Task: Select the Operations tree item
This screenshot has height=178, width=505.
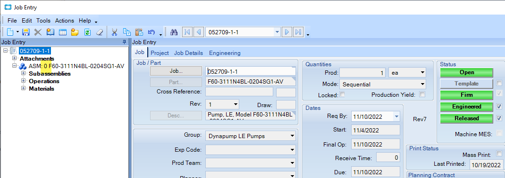Action: [x=44, y=81]
